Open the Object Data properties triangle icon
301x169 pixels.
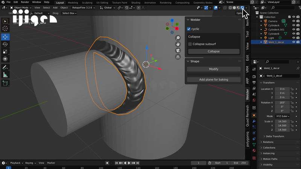pyautogui.click(x=254, y=145)
